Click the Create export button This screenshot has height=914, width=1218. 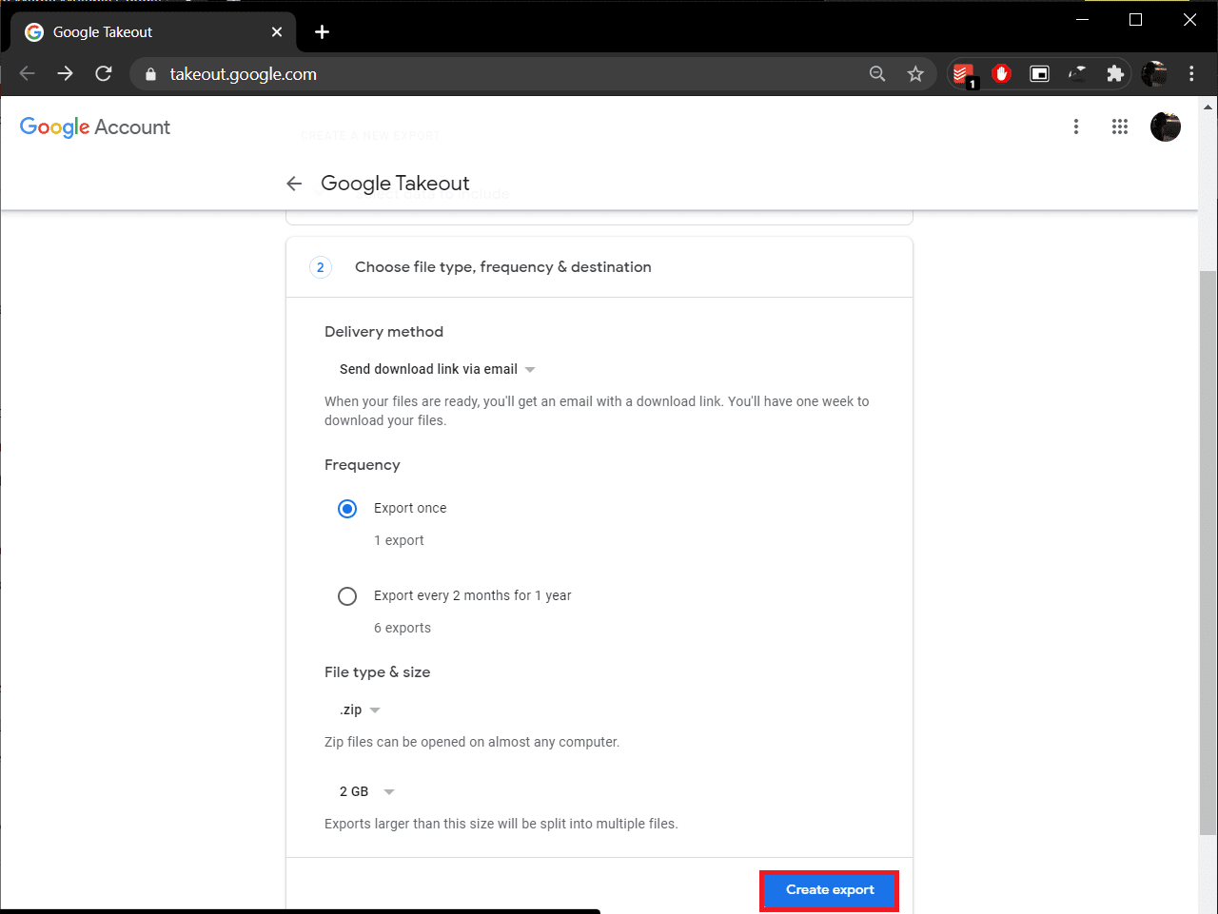(x=830, y=890)
